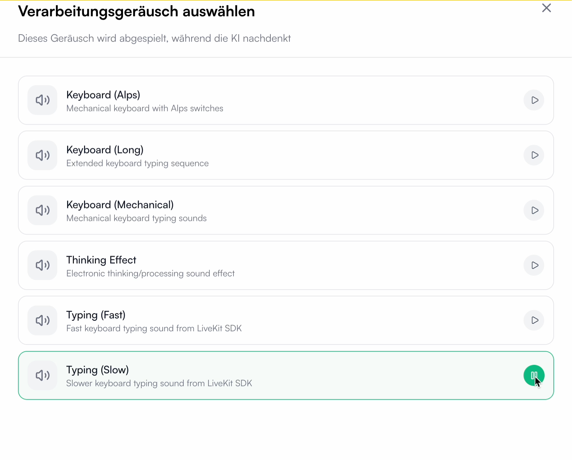The width and height of the screenshot is (572, 460).
Task: Select the Thinking Effect title
Action: click(x=101, y=260)
